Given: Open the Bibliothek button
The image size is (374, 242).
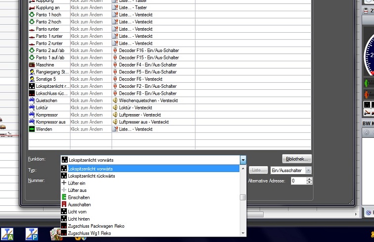Looking at the screenshot, I should pos(297,159).
